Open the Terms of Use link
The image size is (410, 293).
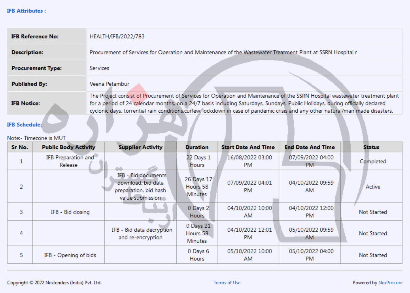(x=227, y=283)
